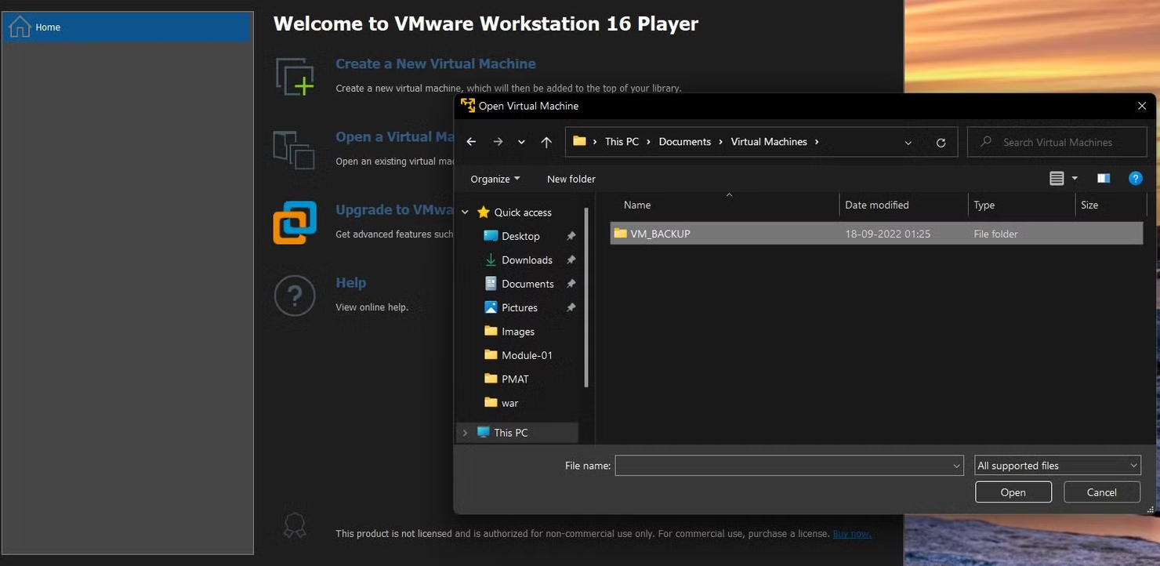Click the Help question mark icon
The width and height of the screenshot is (1160, 566).
pyautogui.click(x=294, y=296)
